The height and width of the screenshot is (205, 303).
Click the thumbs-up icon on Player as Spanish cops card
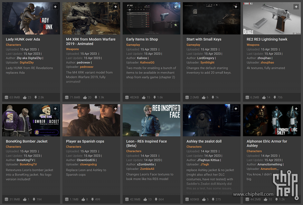[83, 199]
